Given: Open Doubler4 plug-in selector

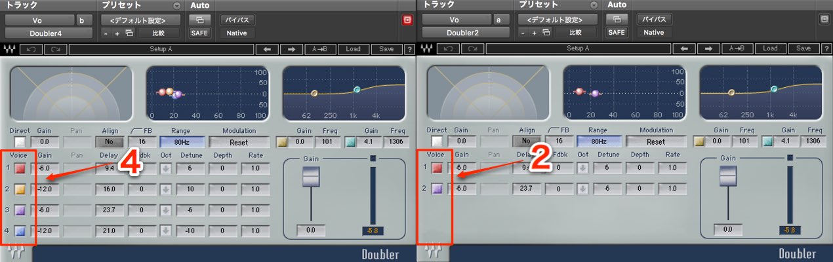Looking at the screenshot, I should click(x=48, y=33).
